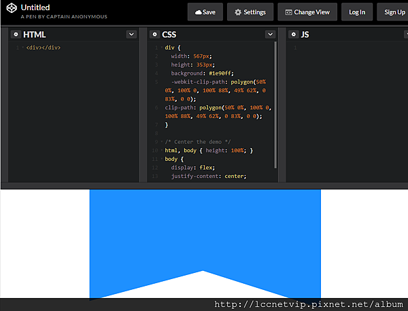The image size is (408, 311).
Task: Fold the div rule at line 1
Action: coord(162,48)
